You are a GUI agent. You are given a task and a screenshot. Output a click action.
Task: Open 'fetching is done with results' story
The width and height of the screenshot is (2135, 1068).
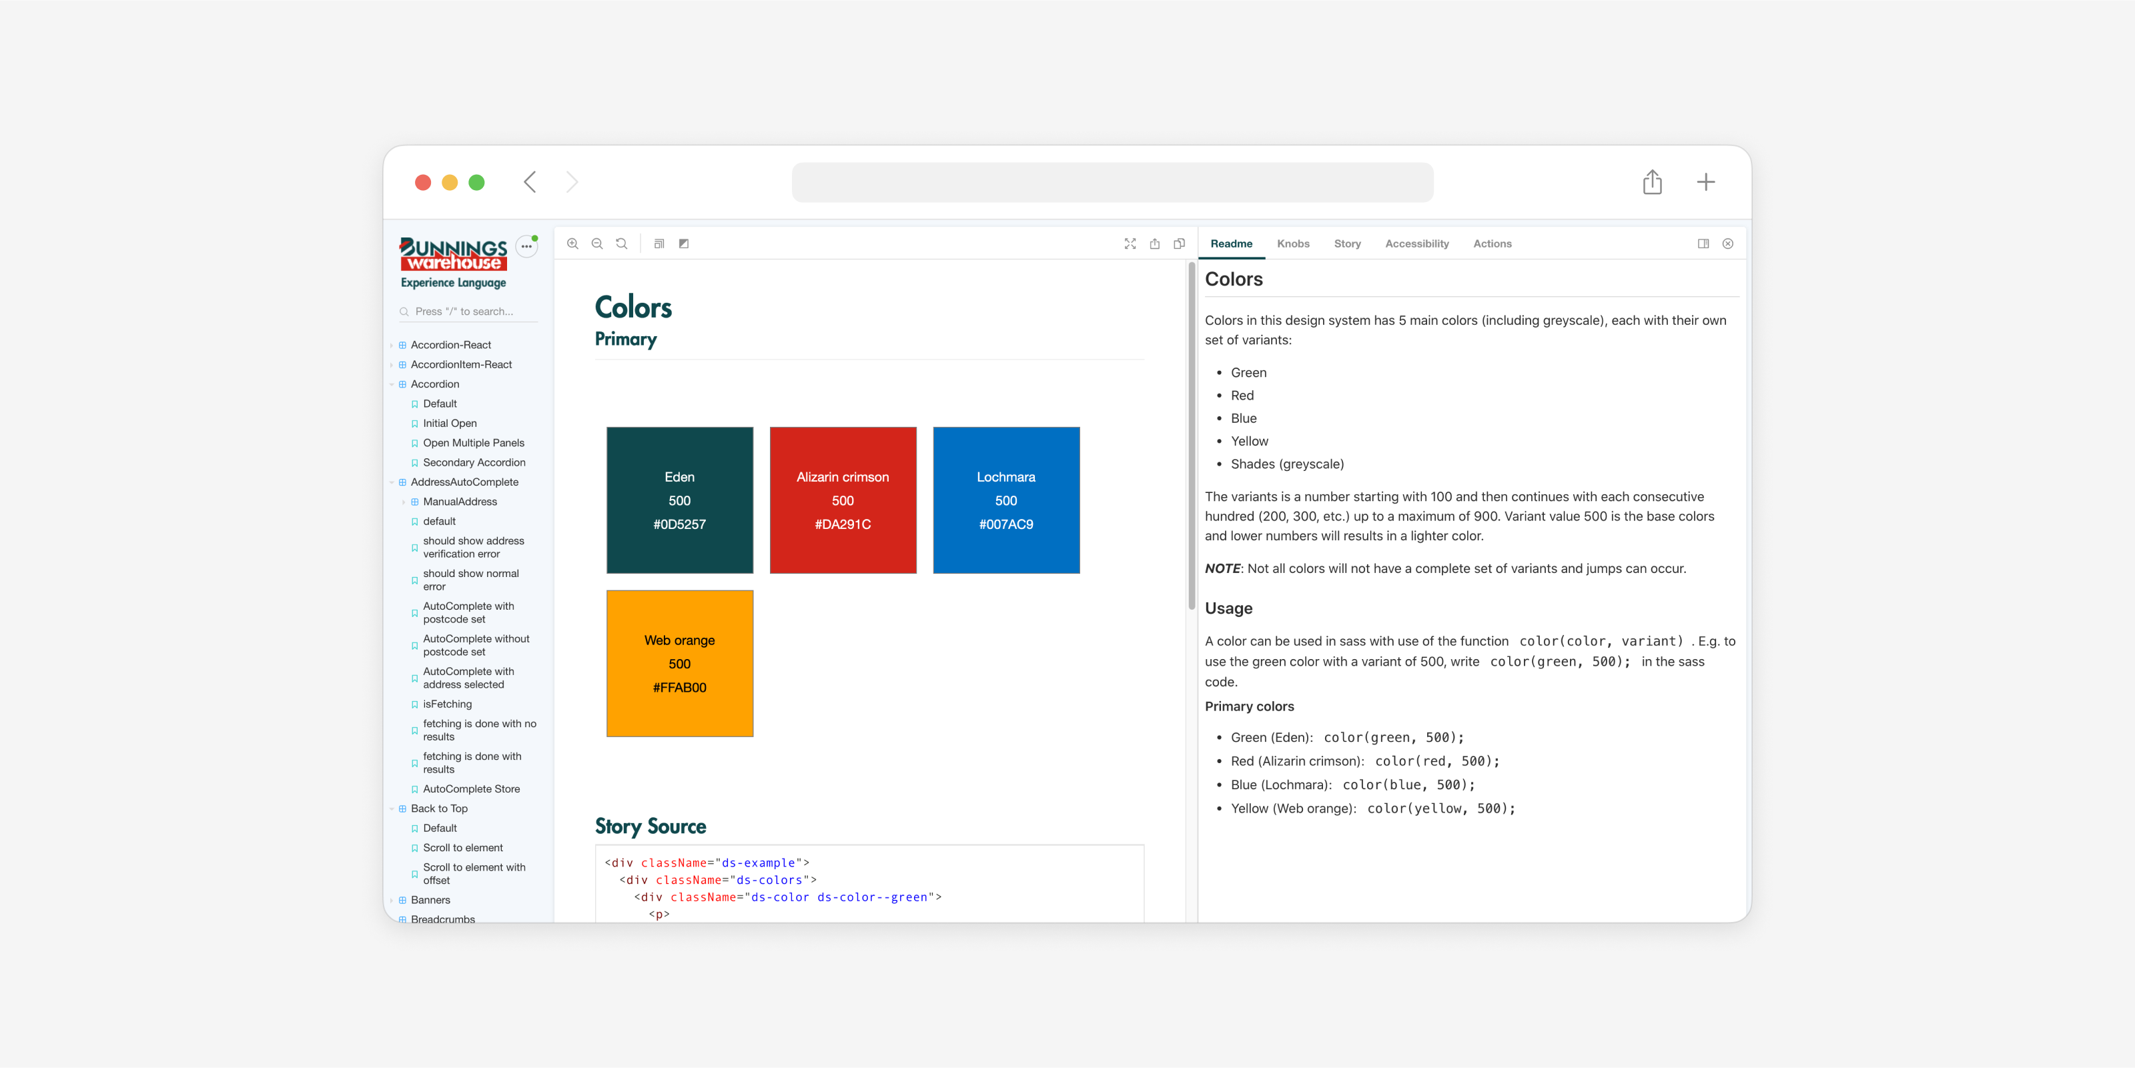(x=472, y=763)
